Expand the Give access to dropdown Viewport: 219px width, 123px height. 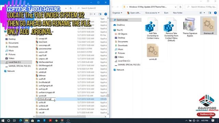click(152, 13)
